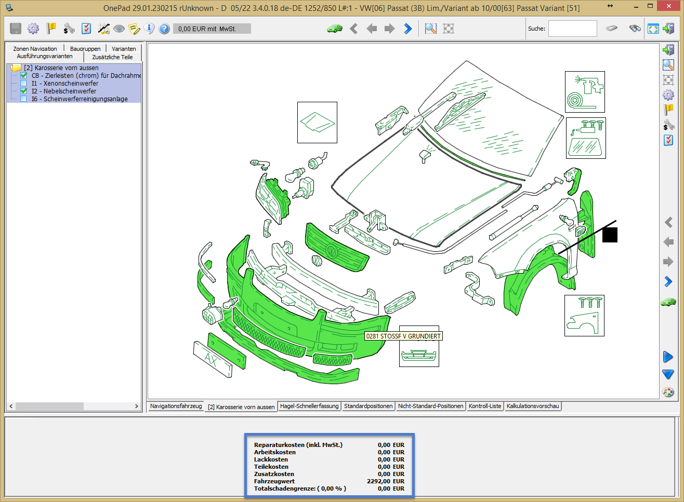Switch to the Zonen Navigation tab
The height and width of the screenshot is (502, 684).
point(35,49)
